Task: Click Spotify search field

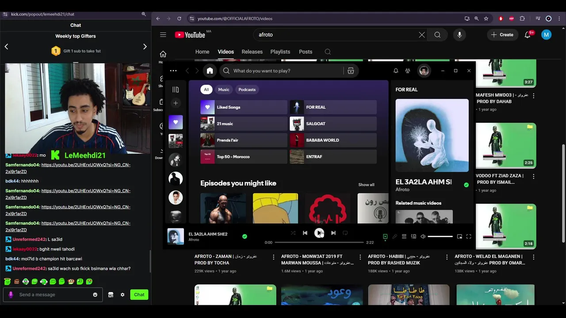Action: pyautogui.click(x=281, y=71)
